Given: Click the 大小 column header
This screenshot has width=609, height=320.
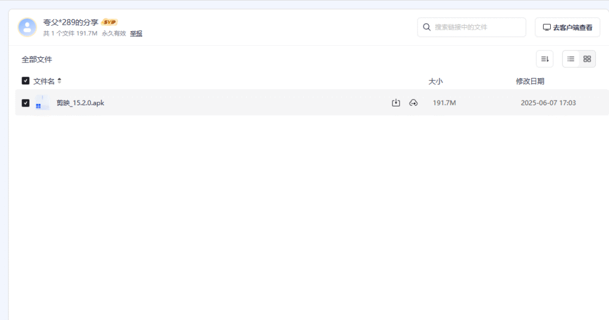Looking at the screenshot, I should point(435,81).
